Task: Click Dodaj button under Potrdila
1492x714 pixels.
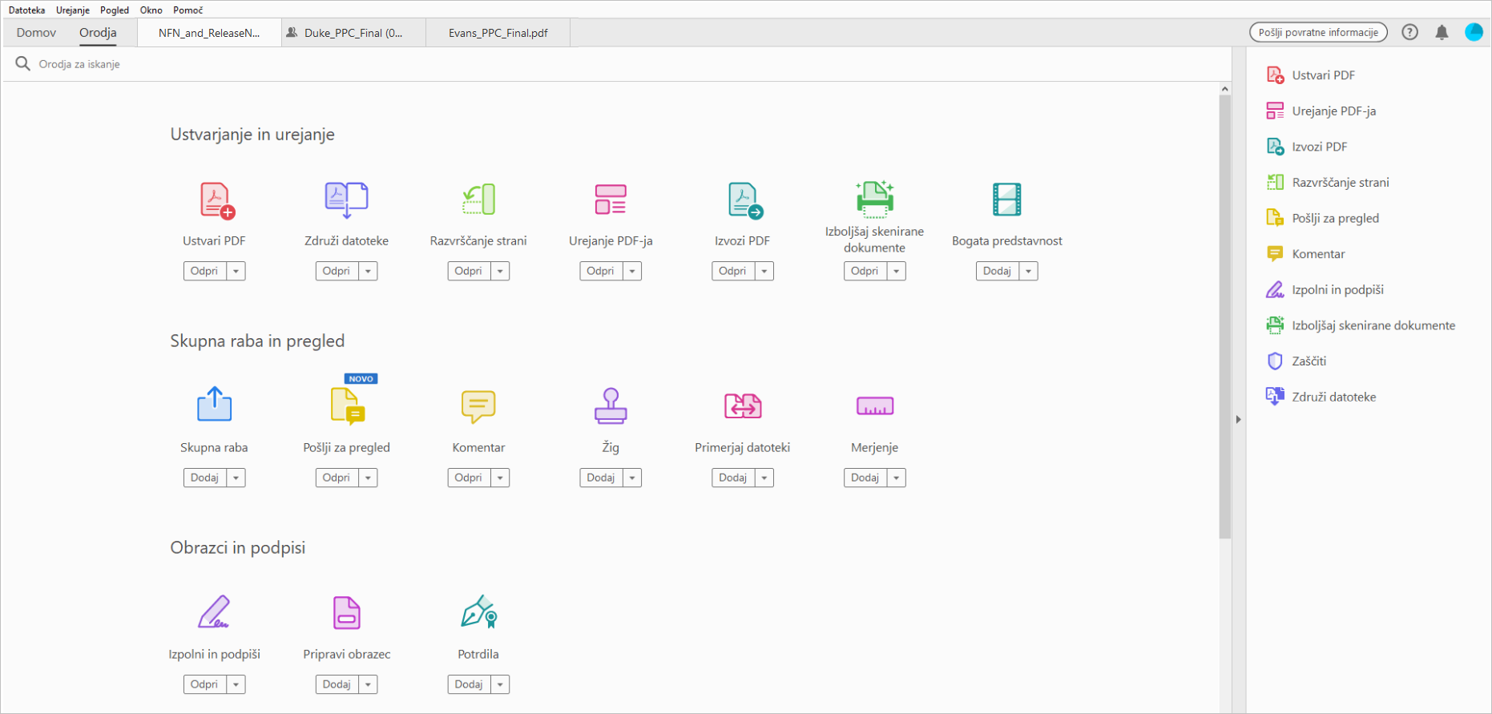Action: (x=469, y=684)
